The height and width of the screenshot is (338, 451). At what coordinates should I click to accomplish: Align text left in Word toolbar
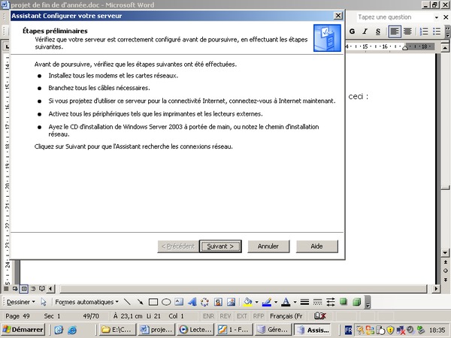pyautogui.click(x=395, y=32)
